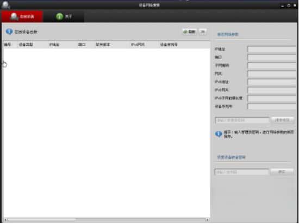The width and height of the screenshot is (299, 224).
Task: Focus the IP地址 input field
Action: click(272, 49)
